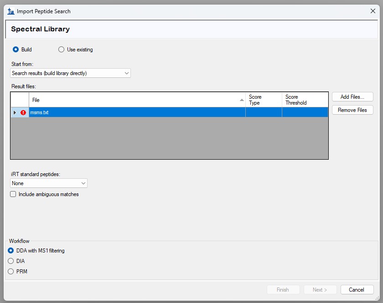Expand the iRT standard peptides dropdown
The image size is (383, 303).
point(49,183)
